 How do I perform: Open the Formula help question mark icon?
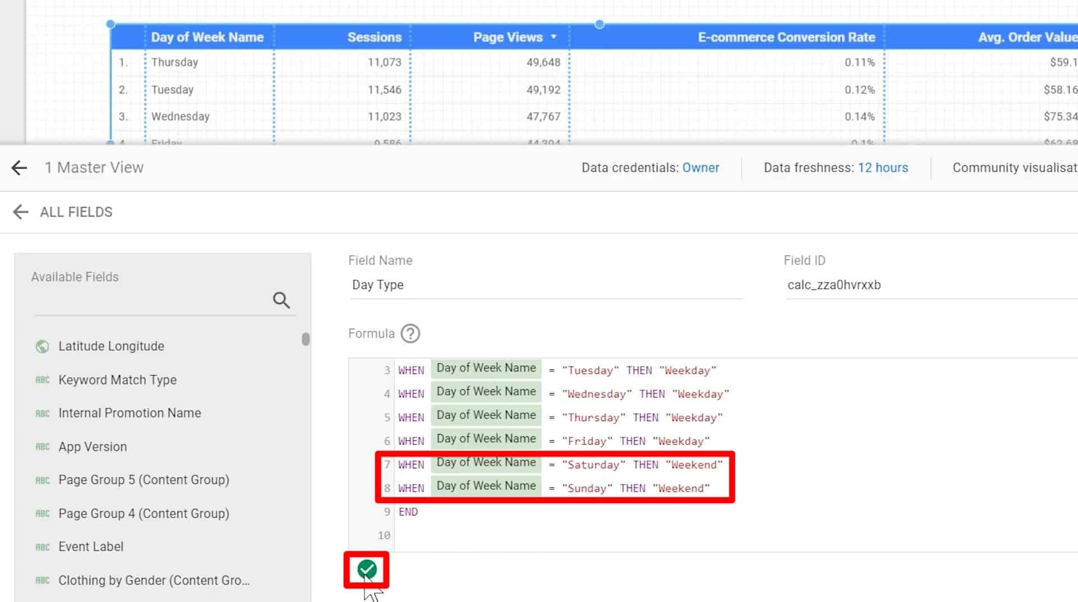pyautogui.click(x=410, y=333)
